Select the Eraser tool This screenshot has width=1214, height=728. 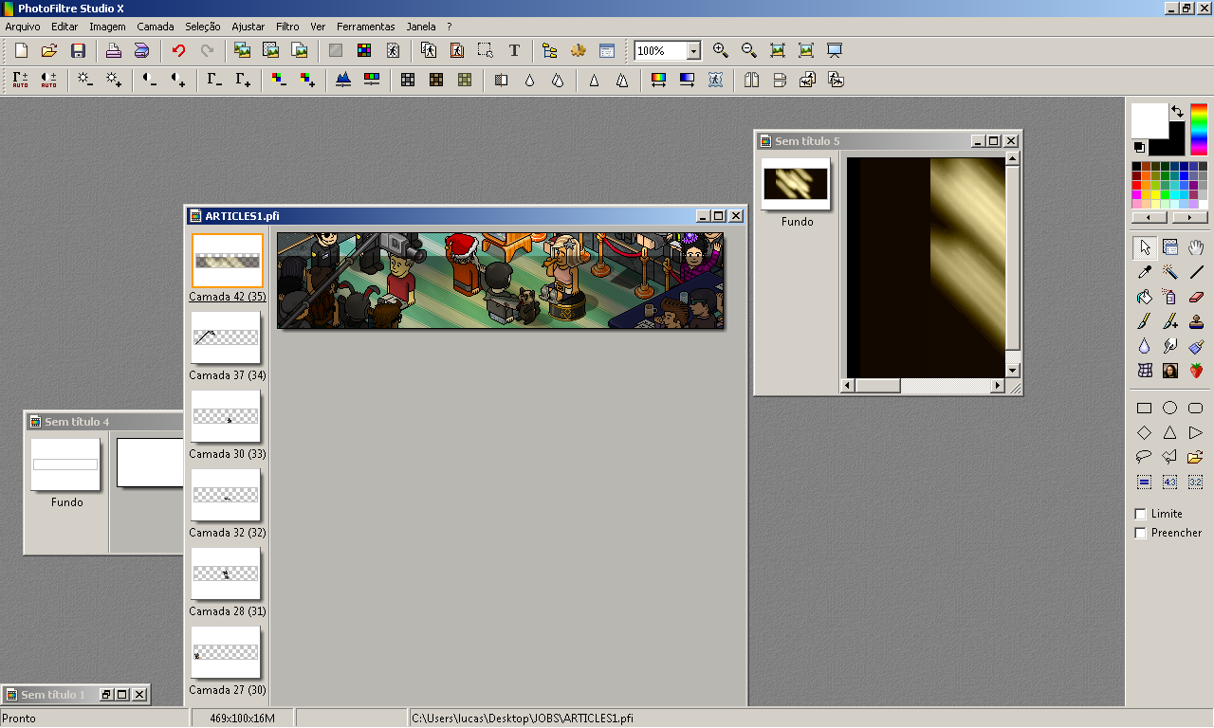click(x=1196, y=297)
